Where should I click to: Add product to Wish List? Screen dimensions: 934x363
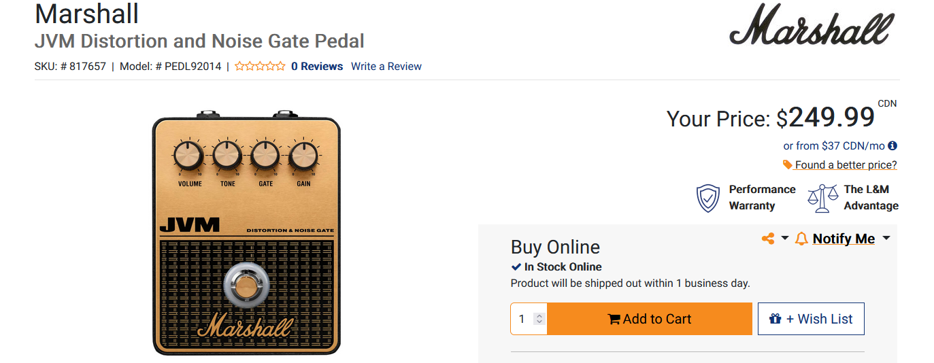[x=811, y=319]
